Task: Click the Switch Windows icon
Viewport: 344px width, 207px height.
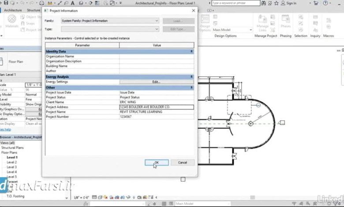Action: click(112, 3)
